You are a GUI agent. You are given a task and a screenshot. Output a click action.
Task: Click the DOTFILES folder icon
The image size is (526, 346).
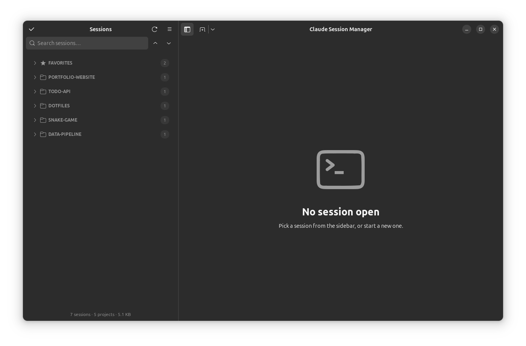coord(43,106)
